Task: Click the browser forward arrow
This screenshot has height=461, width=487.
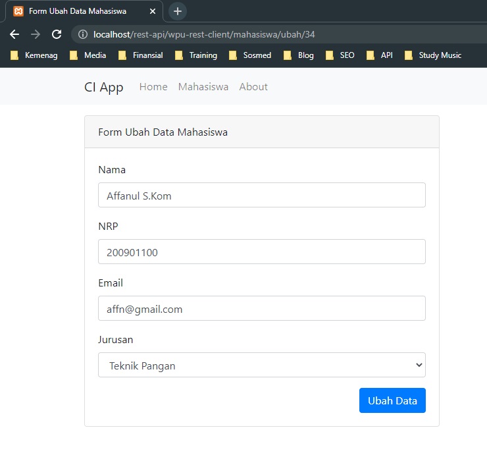Action: point(36,34)
